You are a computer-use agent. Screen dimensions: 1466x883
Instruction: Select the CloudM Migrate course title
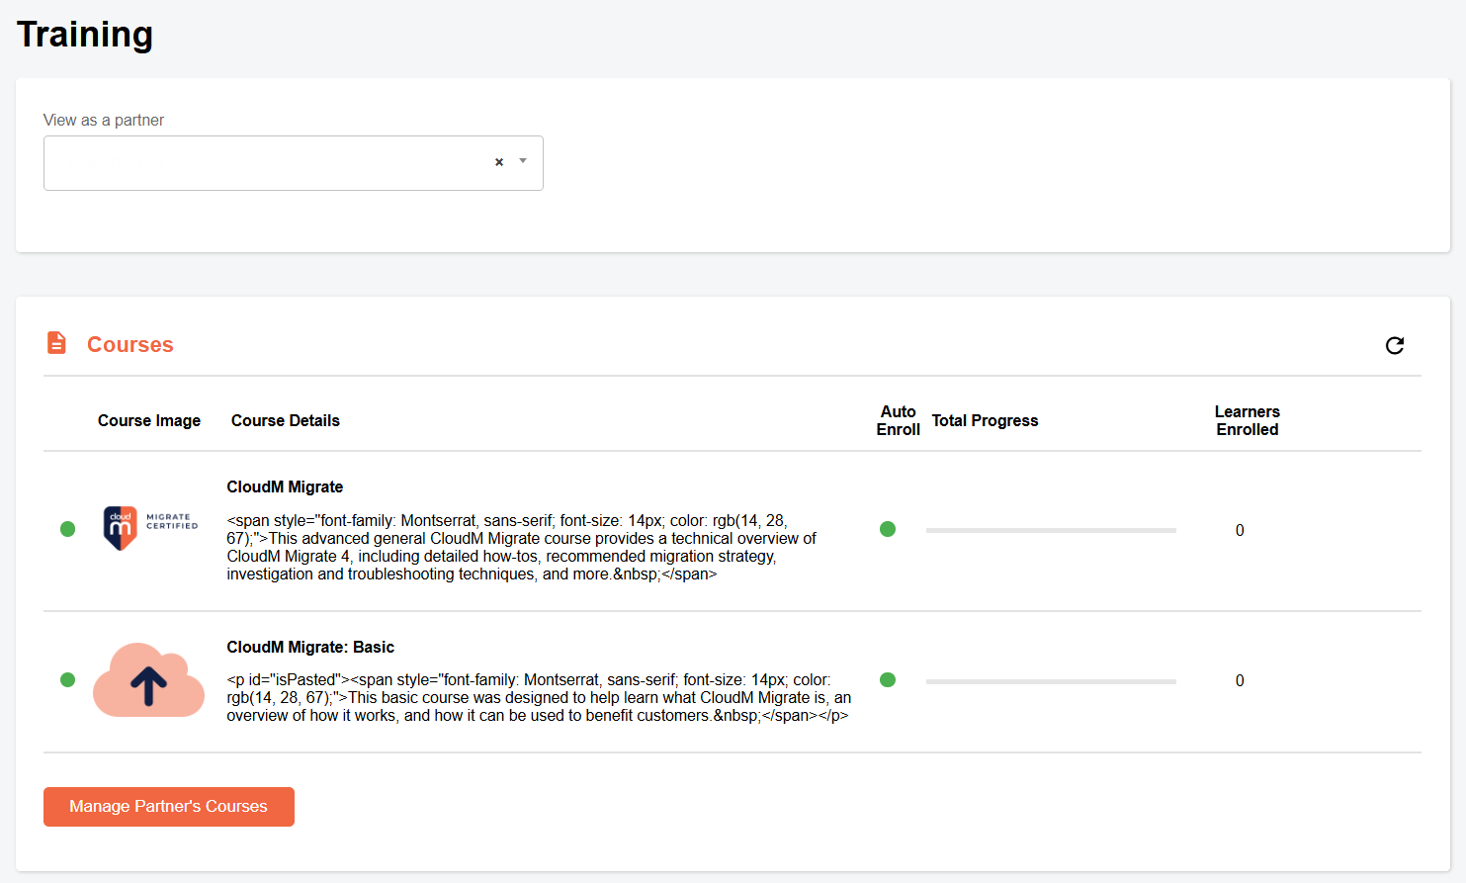[285, 486]
